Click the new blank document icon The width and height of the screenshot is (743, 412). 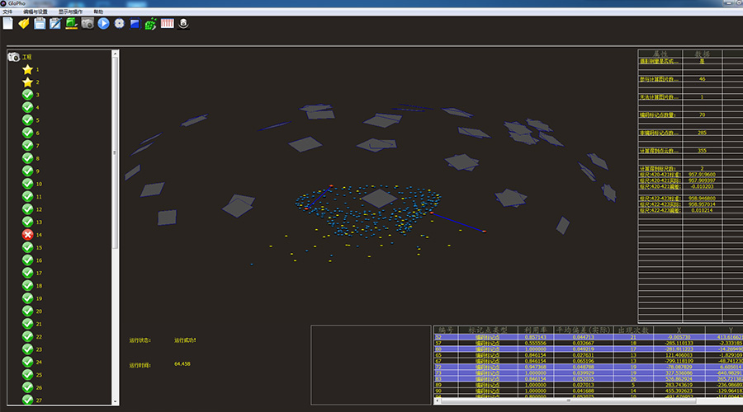[x=8, y=24]
